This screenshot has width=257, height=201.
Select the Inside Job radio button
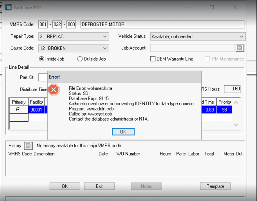pyautogui.click(x=41, y=59)
